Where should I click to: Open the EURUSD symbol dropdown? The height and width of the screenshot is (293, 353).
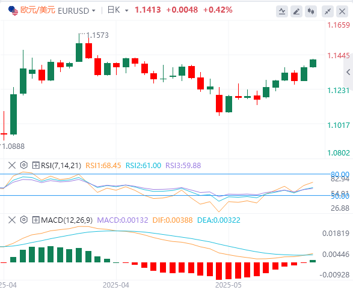coord(93,11)
